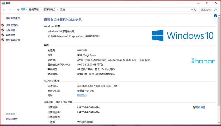Click the Windows 10 logo

coord(183,35)
